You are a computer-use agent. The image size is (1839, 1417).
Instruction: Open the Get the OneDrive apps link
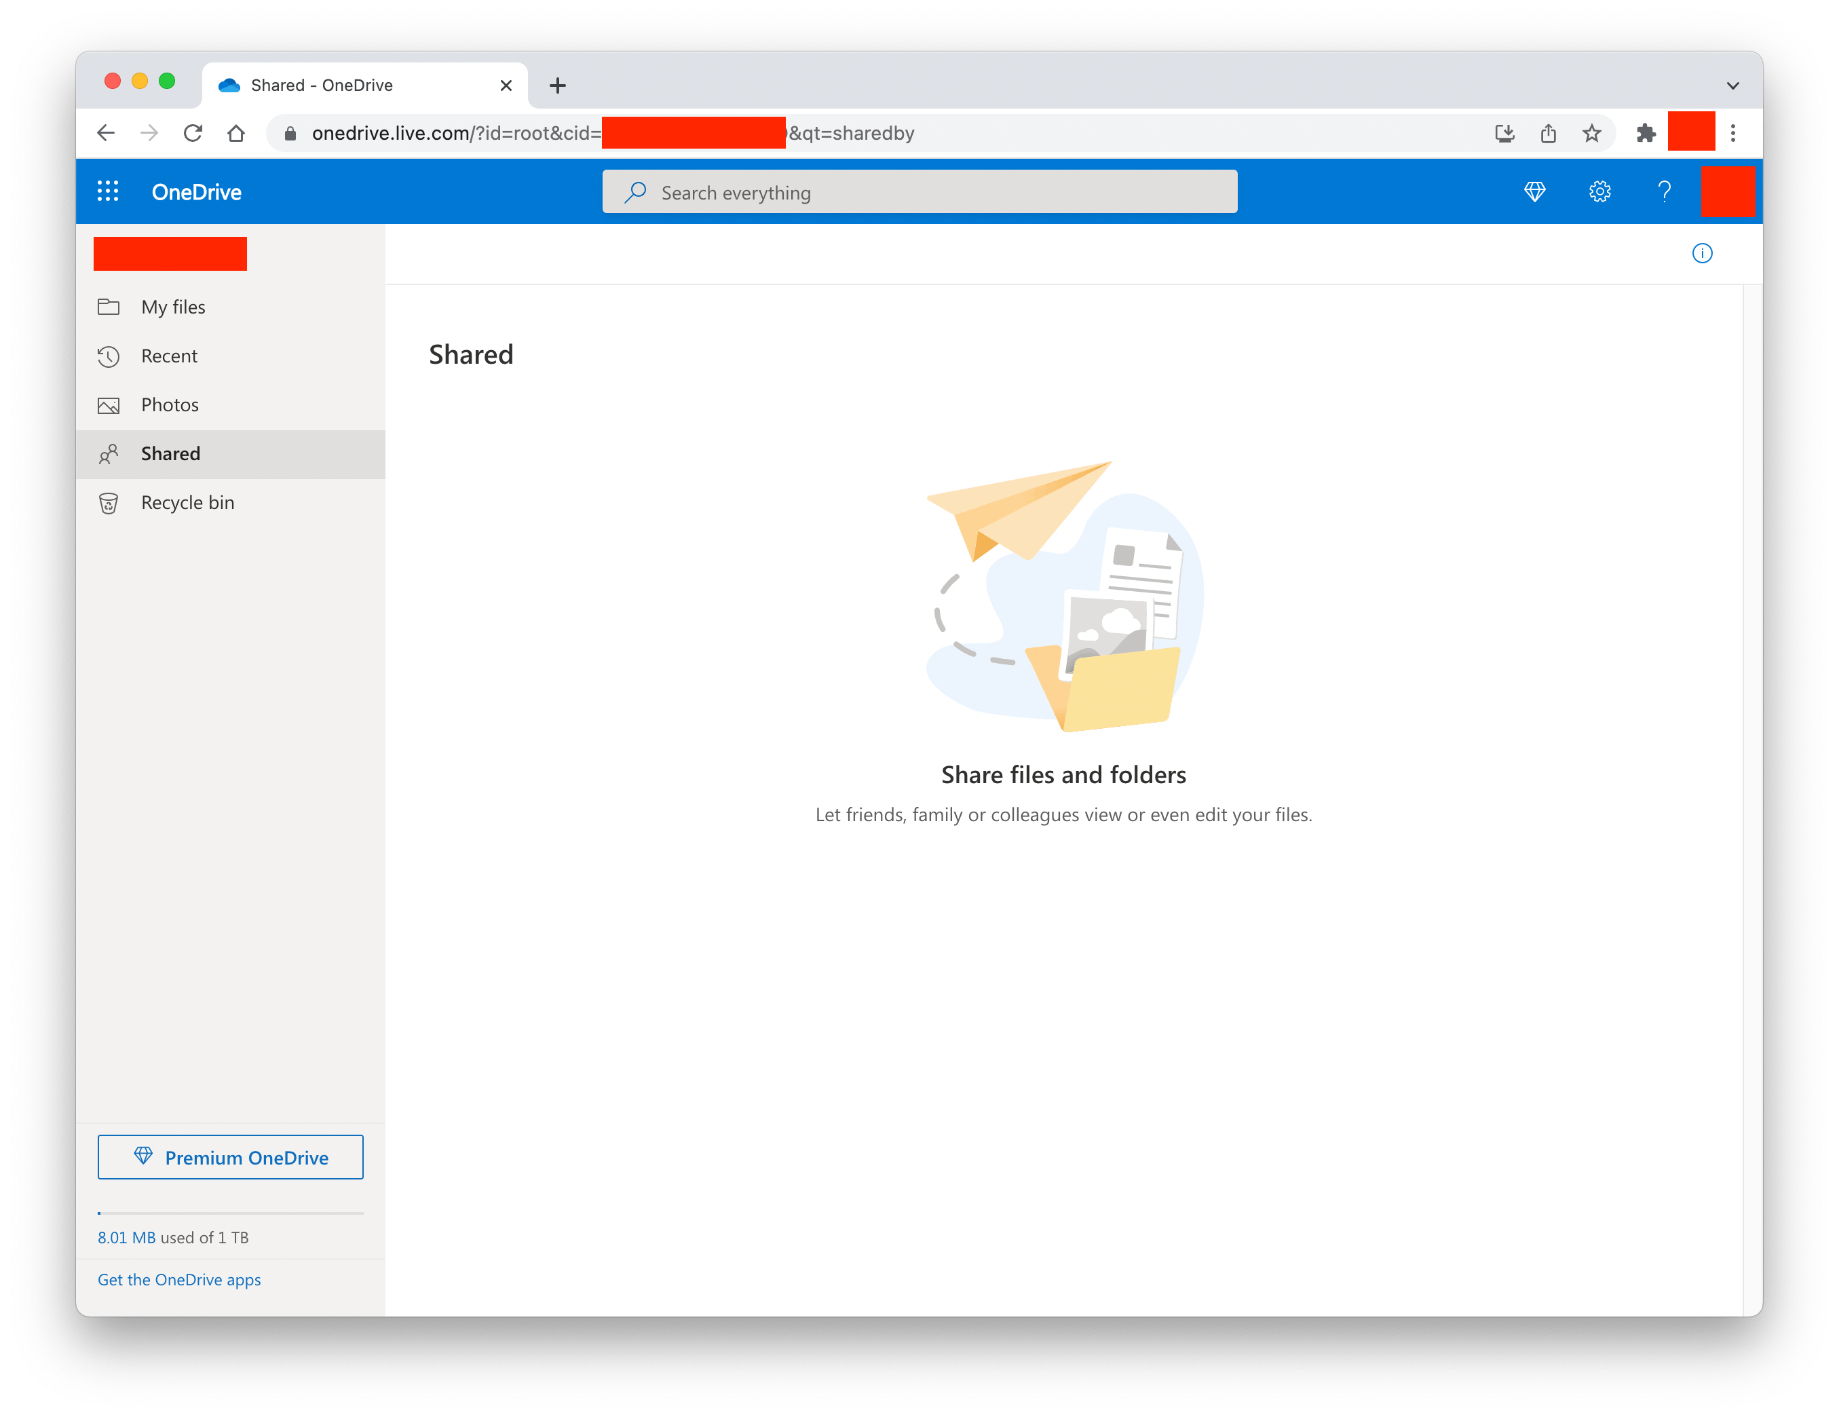tap(178, 1280)
